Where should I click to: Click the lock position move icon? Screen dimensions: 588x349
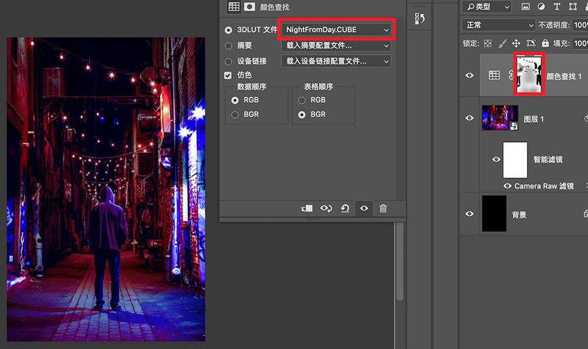pyautogui.click(x=516, y=43)
